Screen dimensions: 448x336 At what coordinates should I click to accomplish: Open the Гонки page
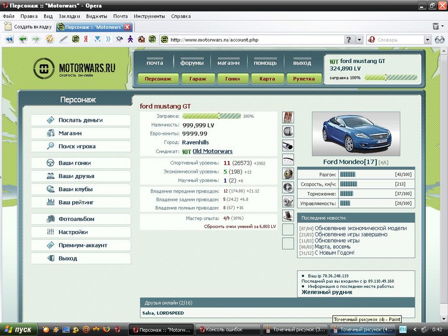(x=233, y=78)
